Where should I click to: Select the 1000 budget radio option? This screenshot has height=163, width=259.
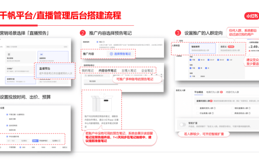[x=40, y=147]
